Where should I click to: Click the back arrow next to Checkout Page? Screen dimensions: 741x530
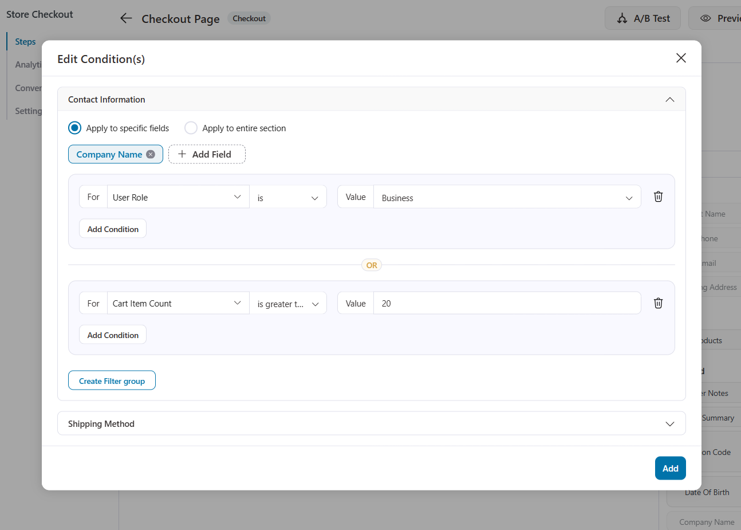tap(126, 18)
